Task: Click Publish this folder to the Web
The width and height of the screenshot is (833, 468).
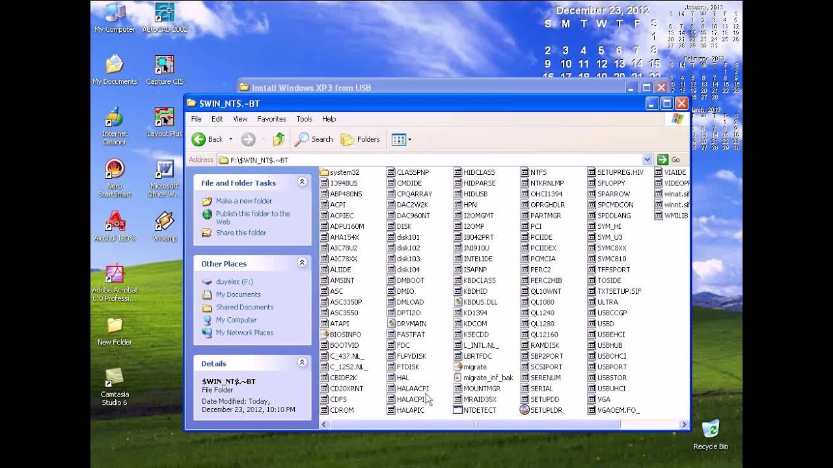Action: click(x=253, y=218)
